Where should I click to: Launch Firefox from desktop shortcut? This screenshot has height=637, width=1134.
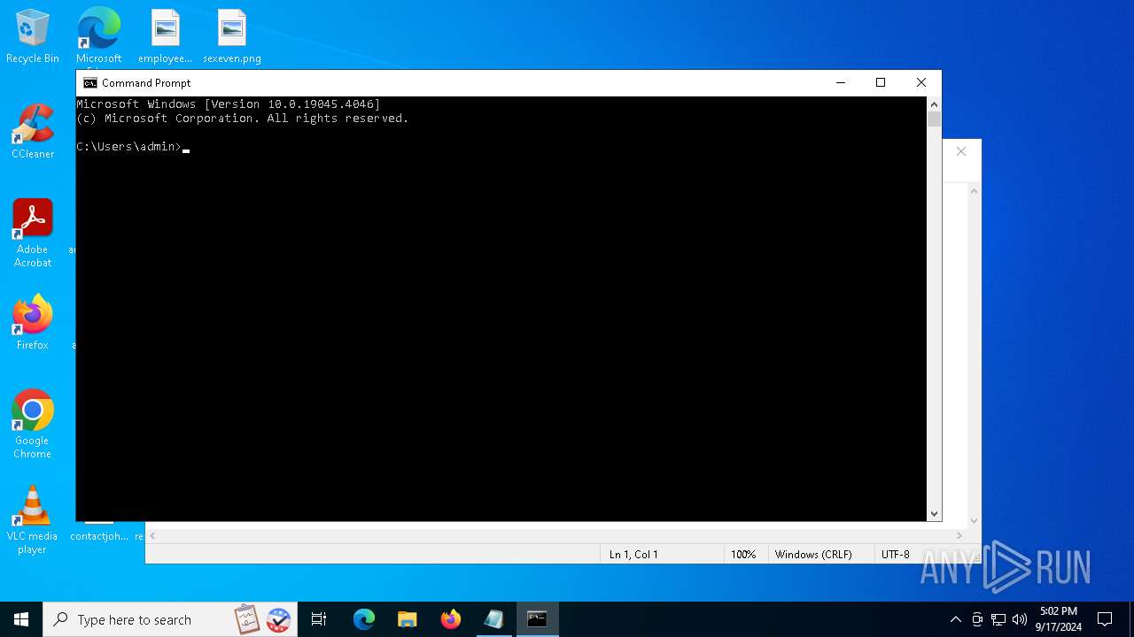[33, 324]
